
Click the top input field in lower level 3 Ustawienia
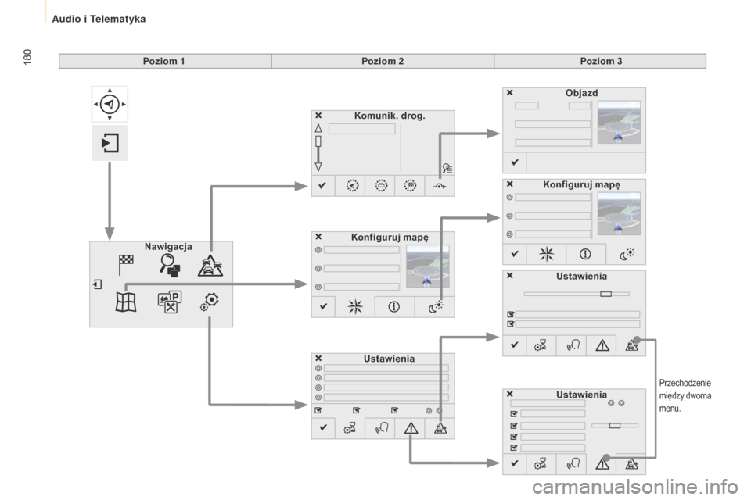(x=548, y=403)
